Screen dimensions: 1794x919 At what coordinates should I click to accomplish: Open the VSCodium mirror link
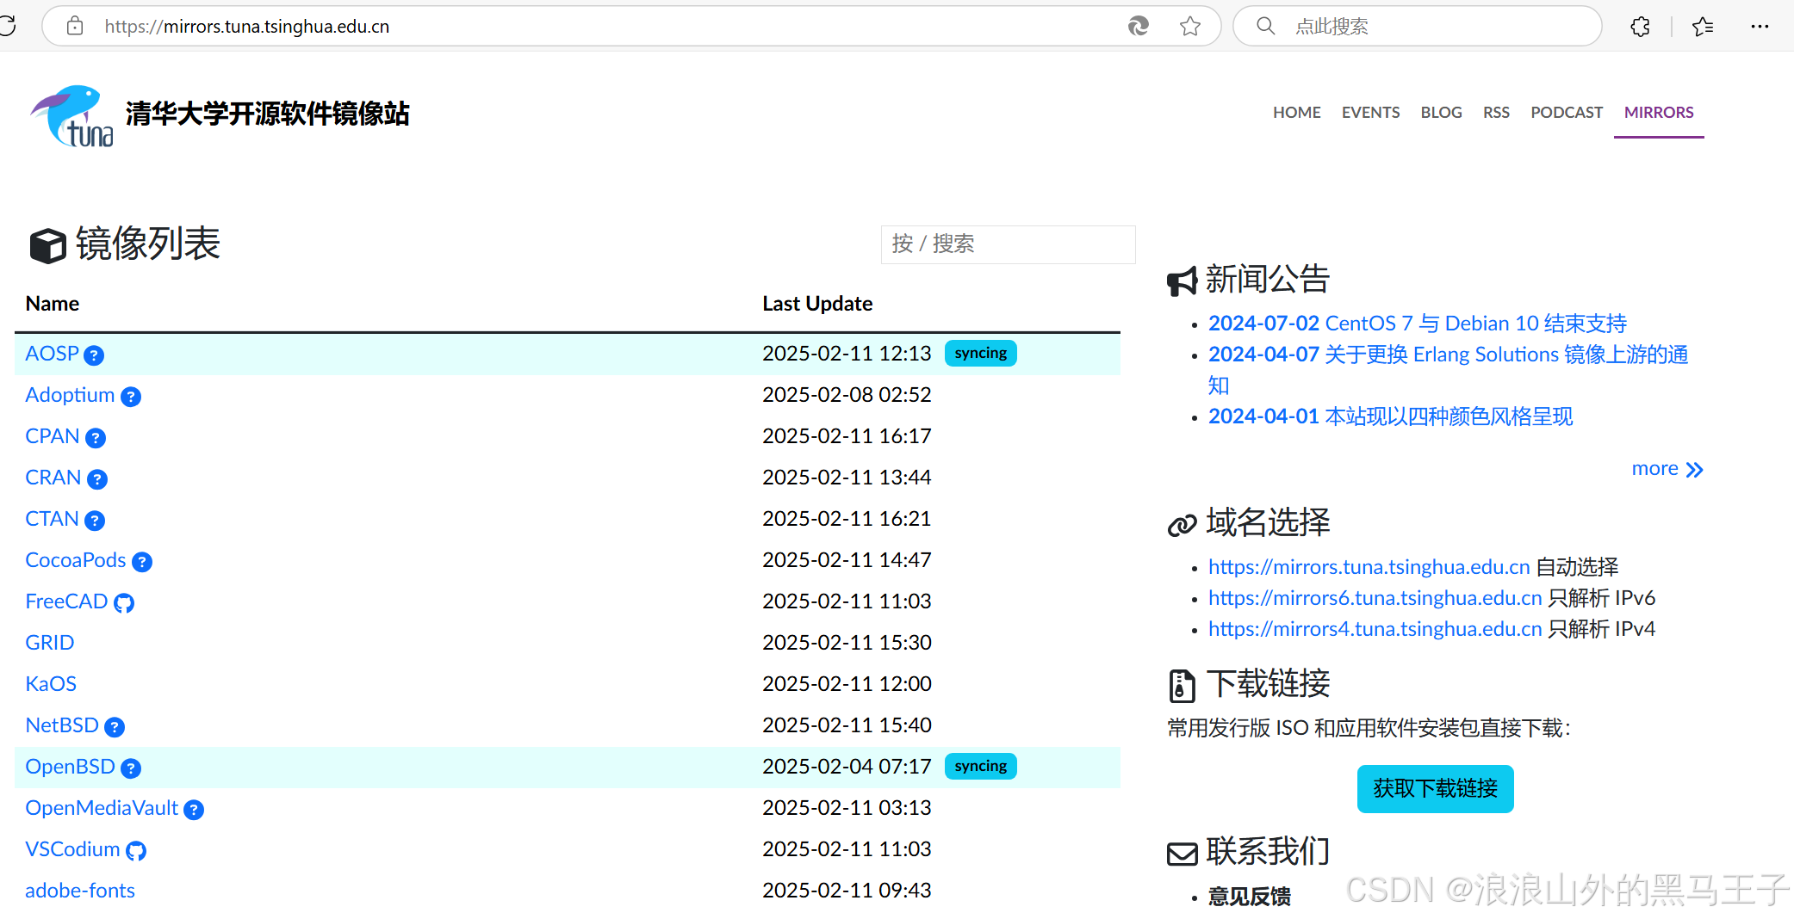(x=72, y=849)
